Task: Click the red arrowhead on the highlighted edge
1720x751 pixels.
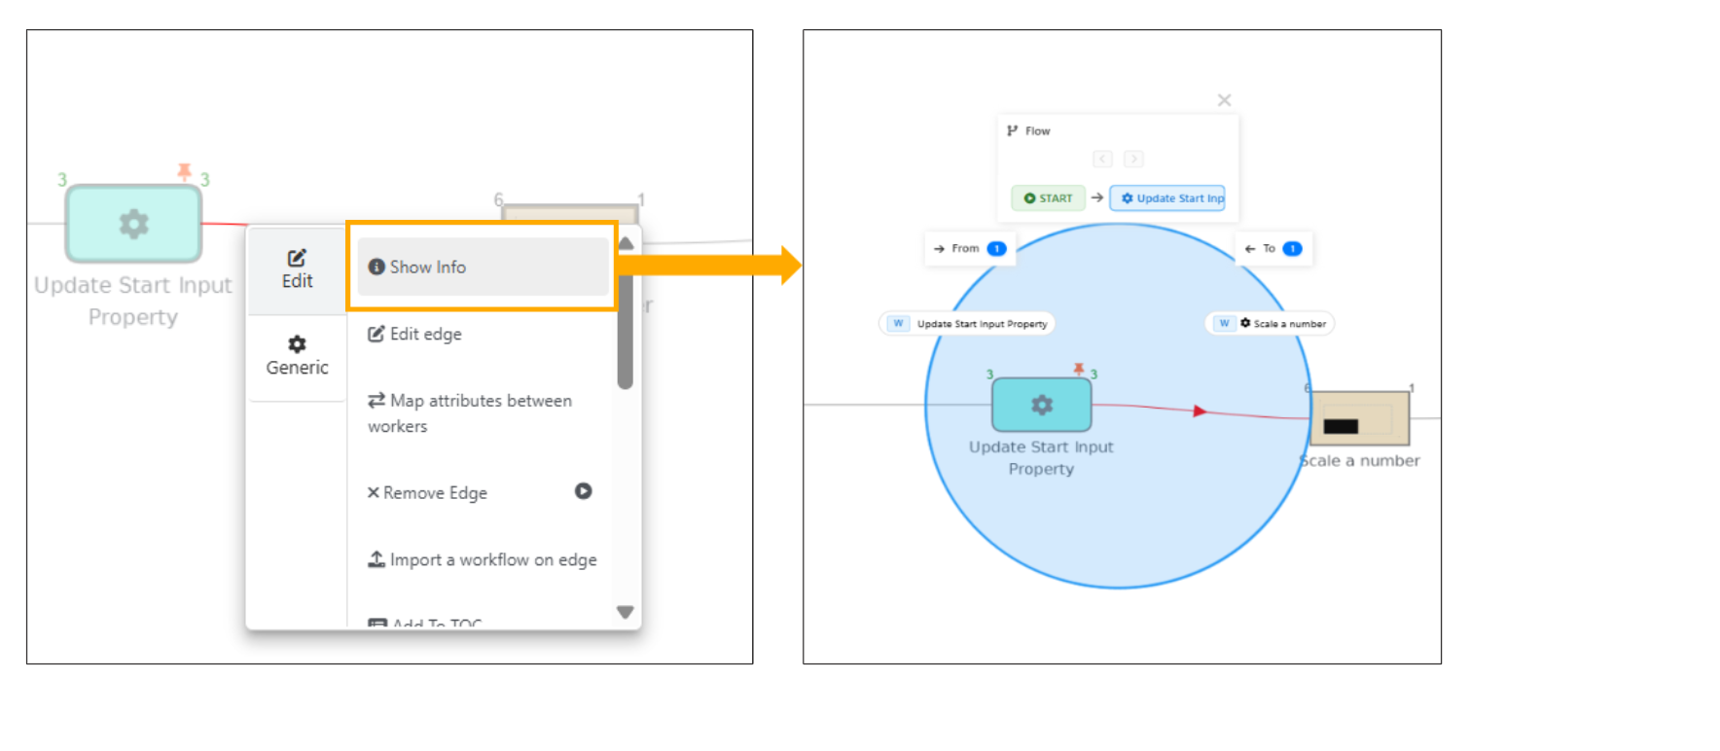Action: tap(1200, 411)
